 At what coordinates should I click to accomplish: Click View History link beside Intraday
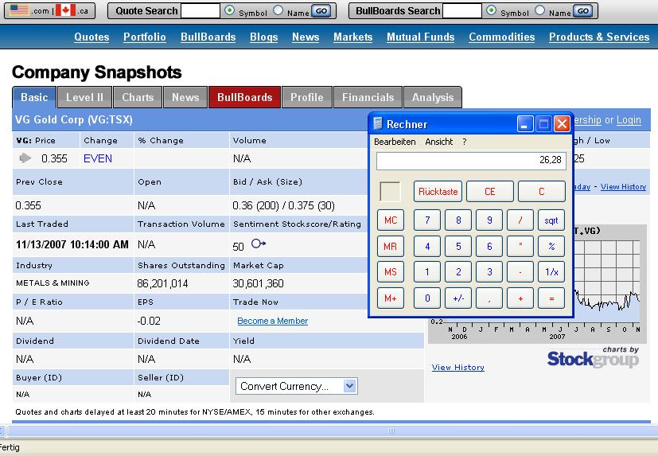pos(623,187)
